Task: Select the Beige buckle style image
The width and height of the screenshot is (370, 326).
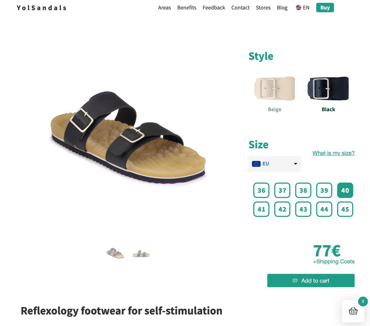Action: 274,88
